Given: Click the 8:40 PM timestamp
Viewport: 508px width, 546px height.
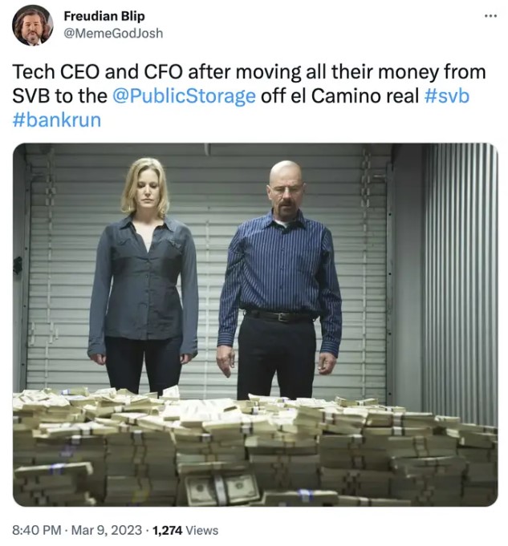Looking at the screenshot, I should [x=37, y=530].
